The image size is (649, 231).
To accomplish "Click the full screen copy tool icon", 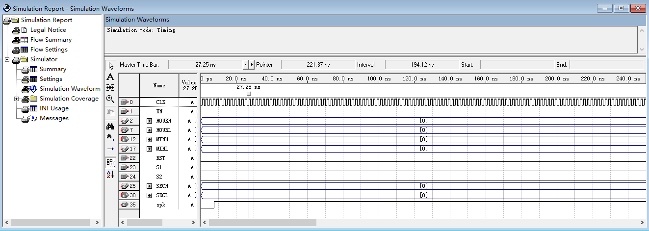I will coord(110,112).
